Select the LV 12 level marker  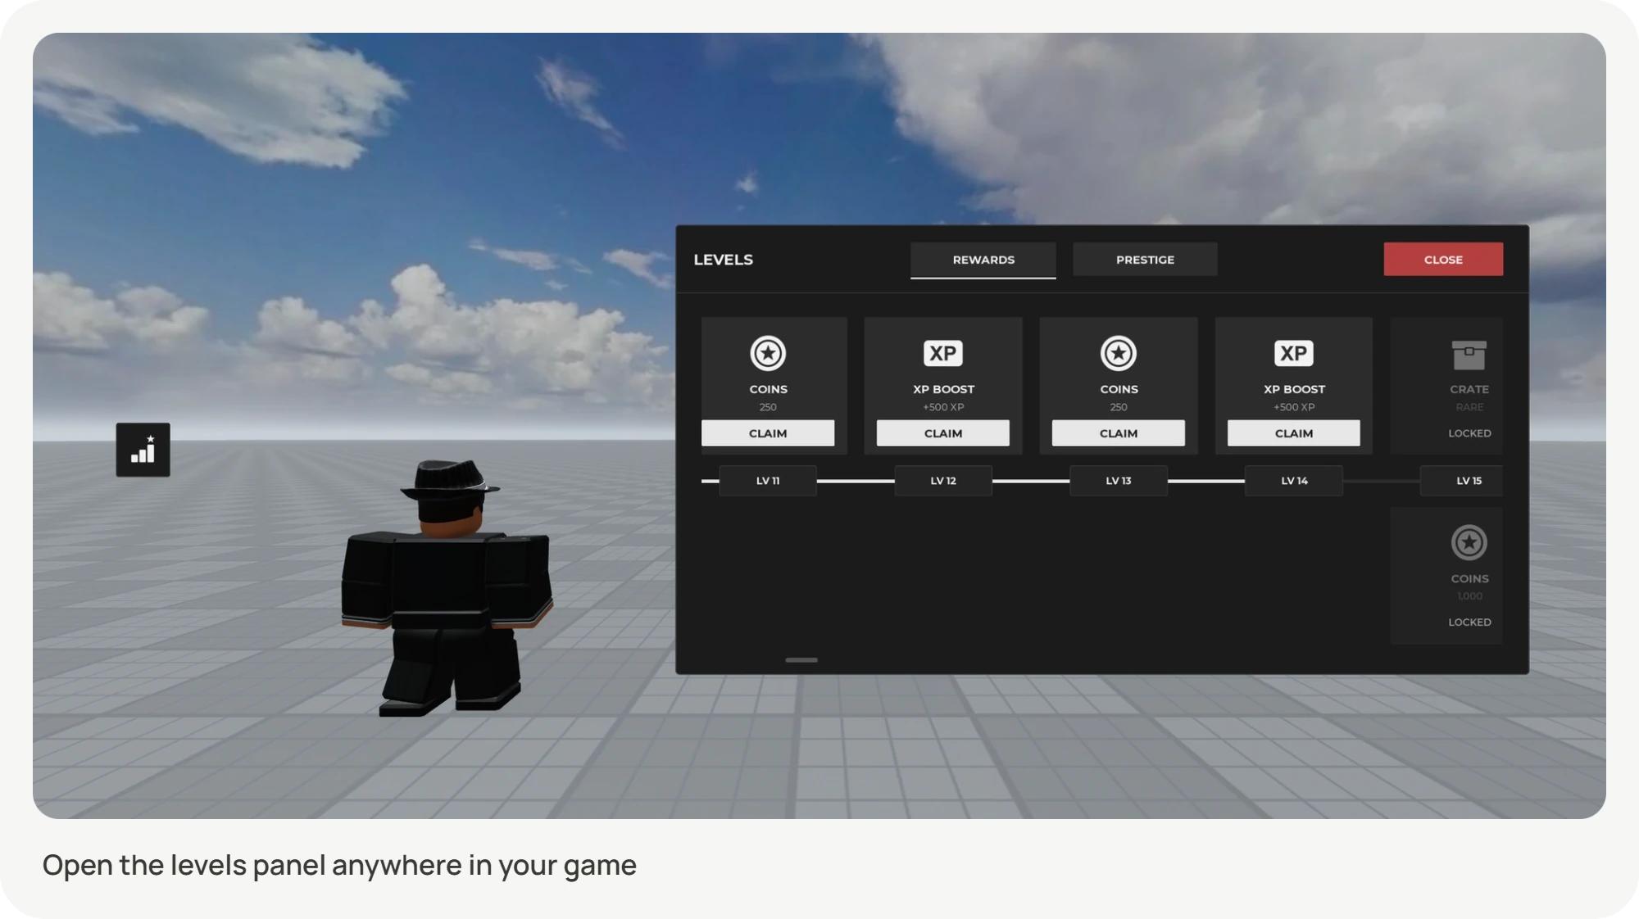pos(943,481)
